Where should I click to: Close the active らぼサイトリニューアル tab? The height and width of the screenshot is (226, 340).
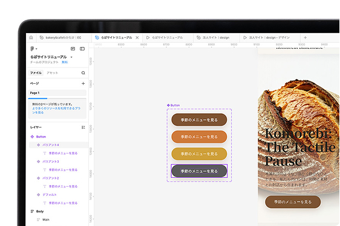click(137, 37)
